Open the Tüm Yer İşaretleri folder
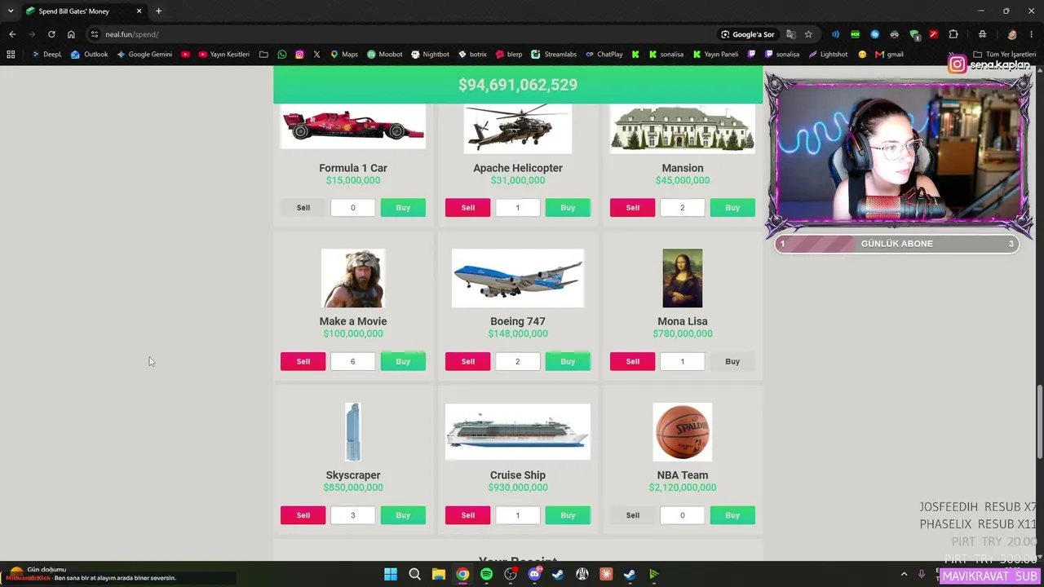 (x=1004, y=55)
